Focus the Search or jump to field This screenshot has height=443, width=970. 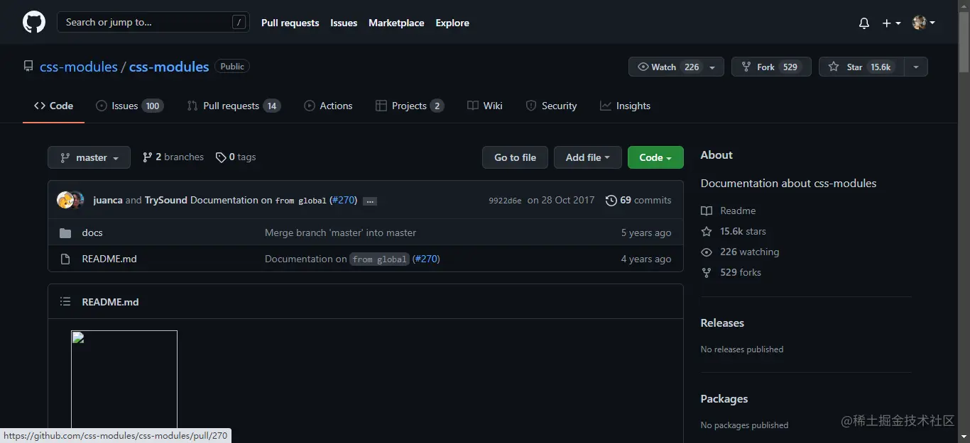pos(153,23)
